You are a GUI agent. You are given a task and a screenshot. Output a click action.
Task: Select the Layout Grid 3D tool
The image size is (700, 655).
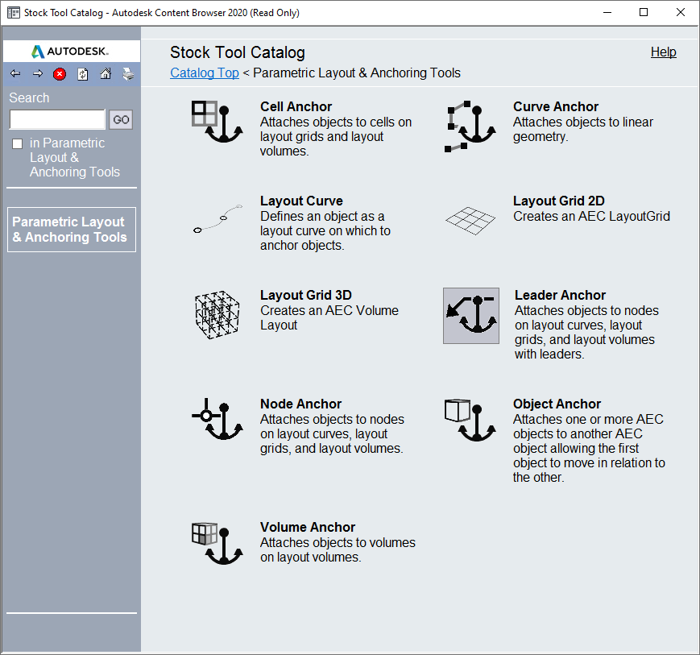point(216,316)
